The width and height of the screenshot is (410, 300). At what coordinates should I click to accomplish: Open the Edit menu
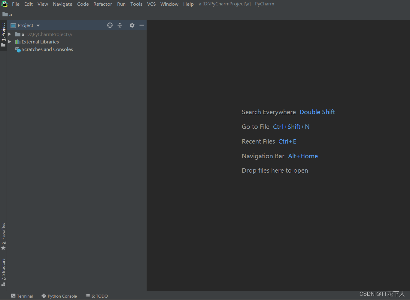[29, 4]
